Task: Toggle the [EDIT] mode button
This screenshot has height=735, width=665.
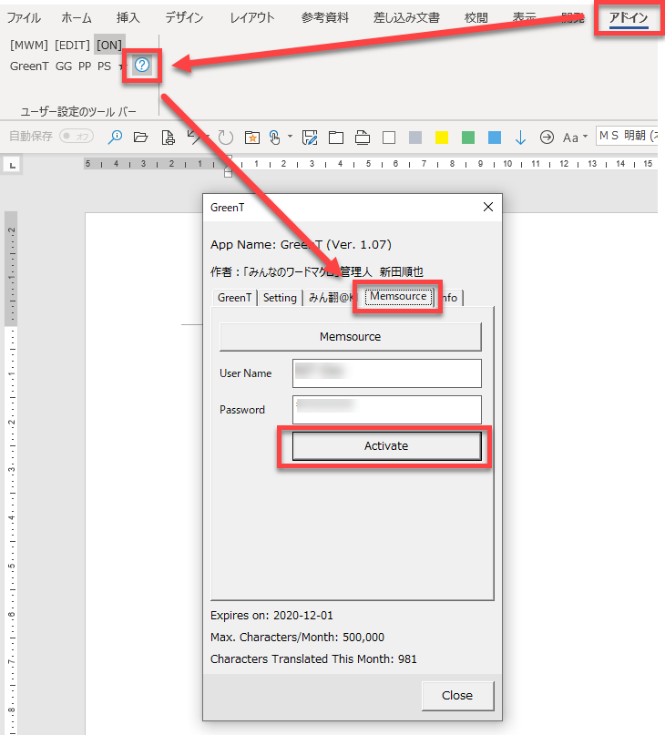Action: coord(71,44)
